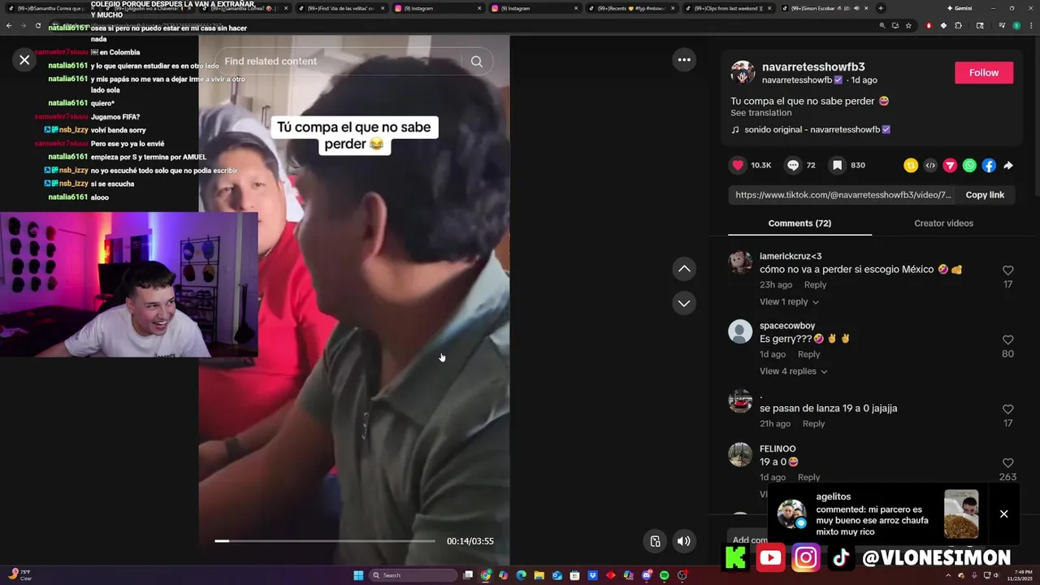1040x585 pixels.
Task: Seek along the video progress bar
Action: 325,540
